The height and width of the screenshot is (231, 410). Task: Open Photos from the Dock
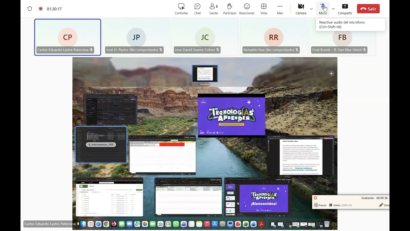click(145, 224)
